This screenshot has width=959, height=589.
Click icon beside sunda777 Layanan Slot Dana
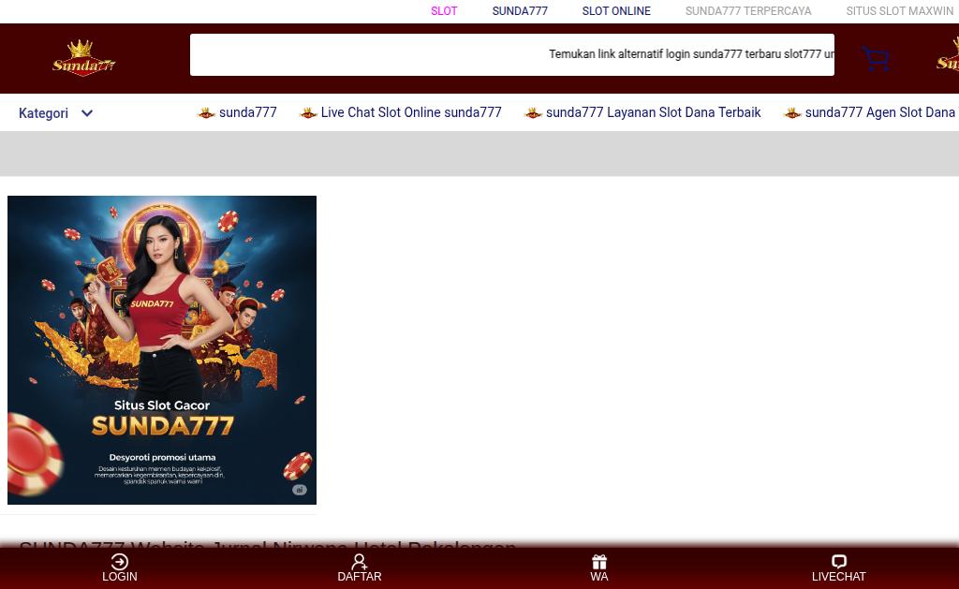(533, 112)
